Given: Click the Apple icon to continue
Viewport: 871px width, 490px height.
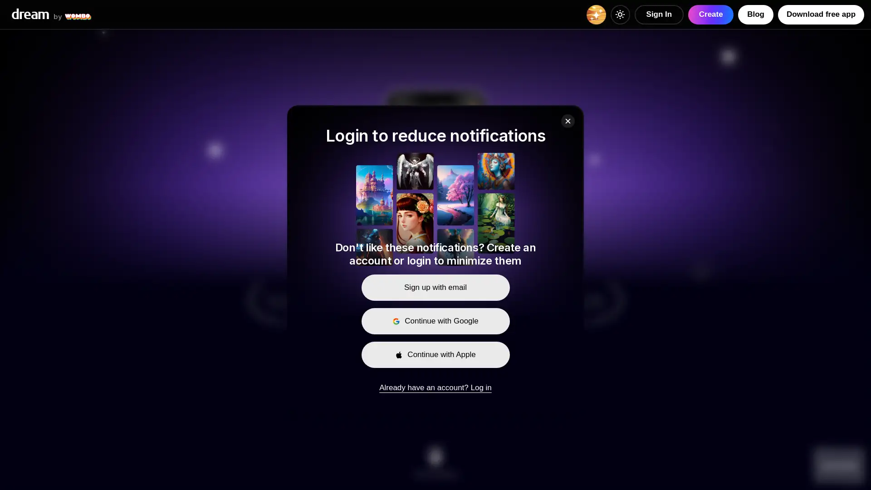Looking at the screenshot, I should (x=399, y=355).
